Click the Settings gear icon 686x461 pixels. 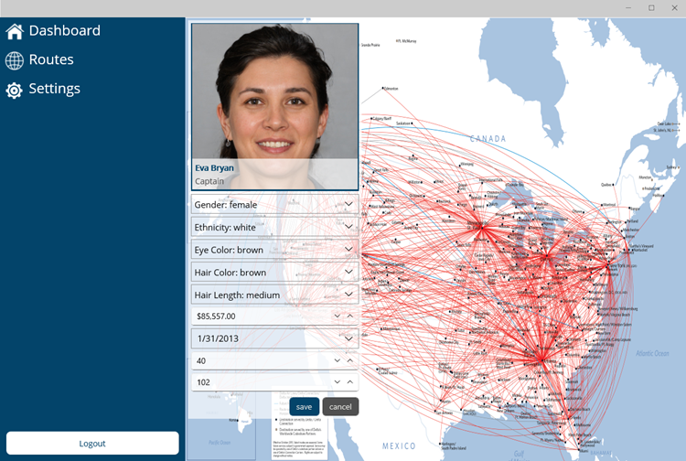(15, 91)
